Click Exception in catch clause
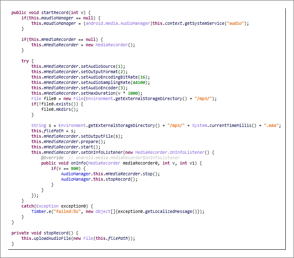The image size is (294, 258). [47, 206]
